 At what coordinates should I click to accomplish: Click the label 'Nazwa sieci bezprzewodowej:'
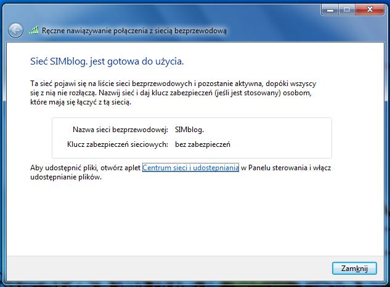tap(120, 130)
